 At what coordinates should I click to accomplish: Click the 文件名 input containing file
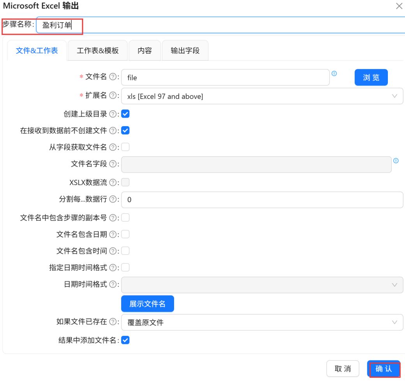coord(225,78)
